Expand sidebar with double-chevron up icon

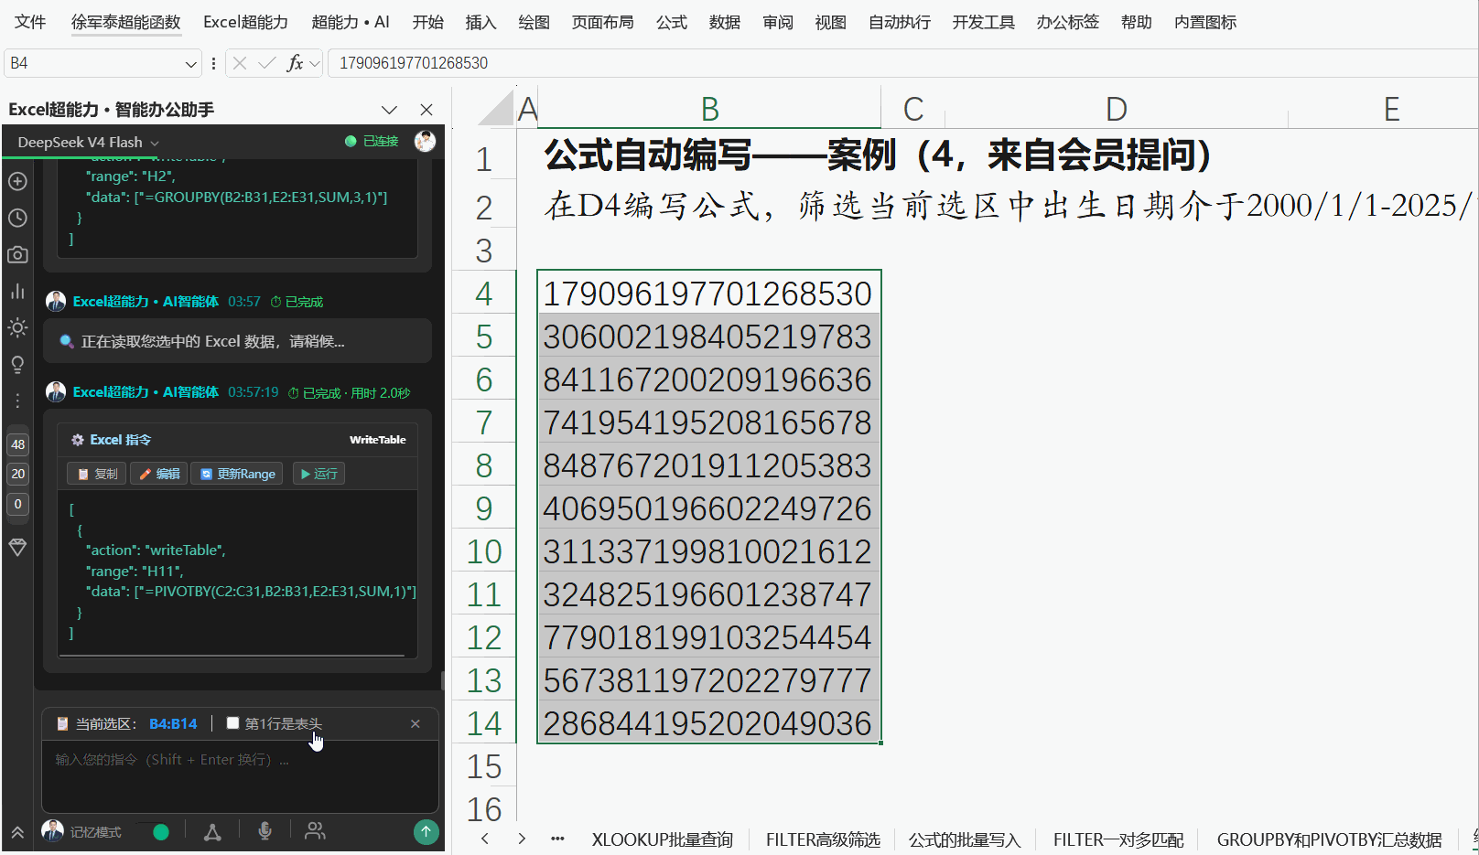tap(17, 833)
